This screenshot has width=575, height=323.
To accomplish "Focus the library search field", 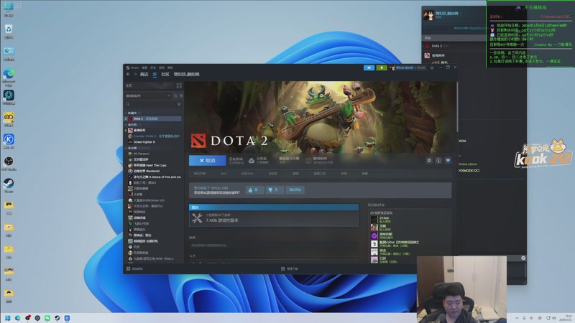I will click(x=150, y=104).
